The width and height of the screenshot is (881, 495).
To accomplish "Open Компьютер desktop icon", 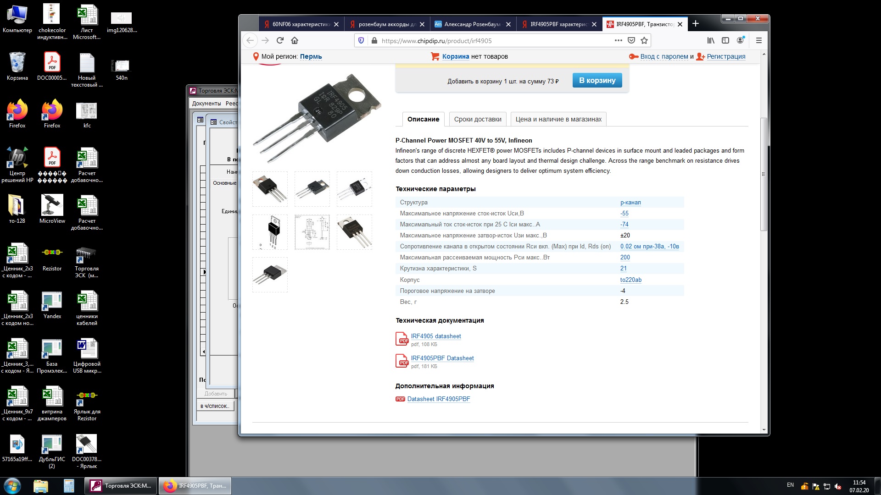I will [x=17, y=19].
